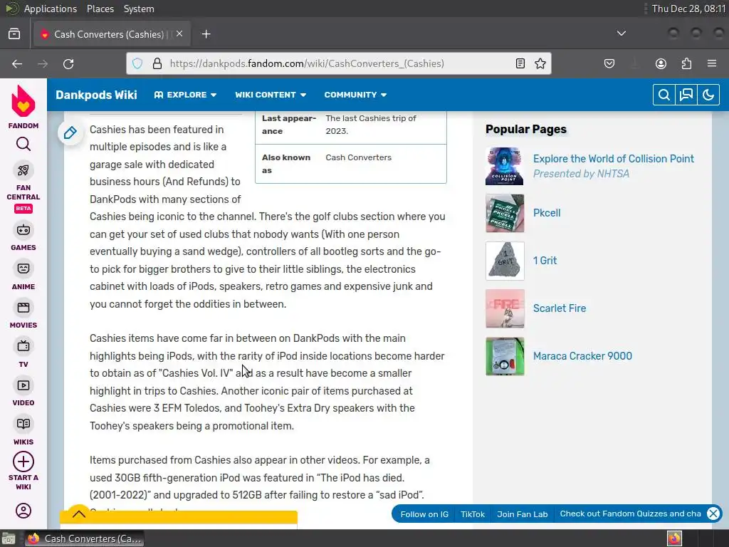Expand the Wiki Content menu
Screen dimensions: 729x547
271,95
